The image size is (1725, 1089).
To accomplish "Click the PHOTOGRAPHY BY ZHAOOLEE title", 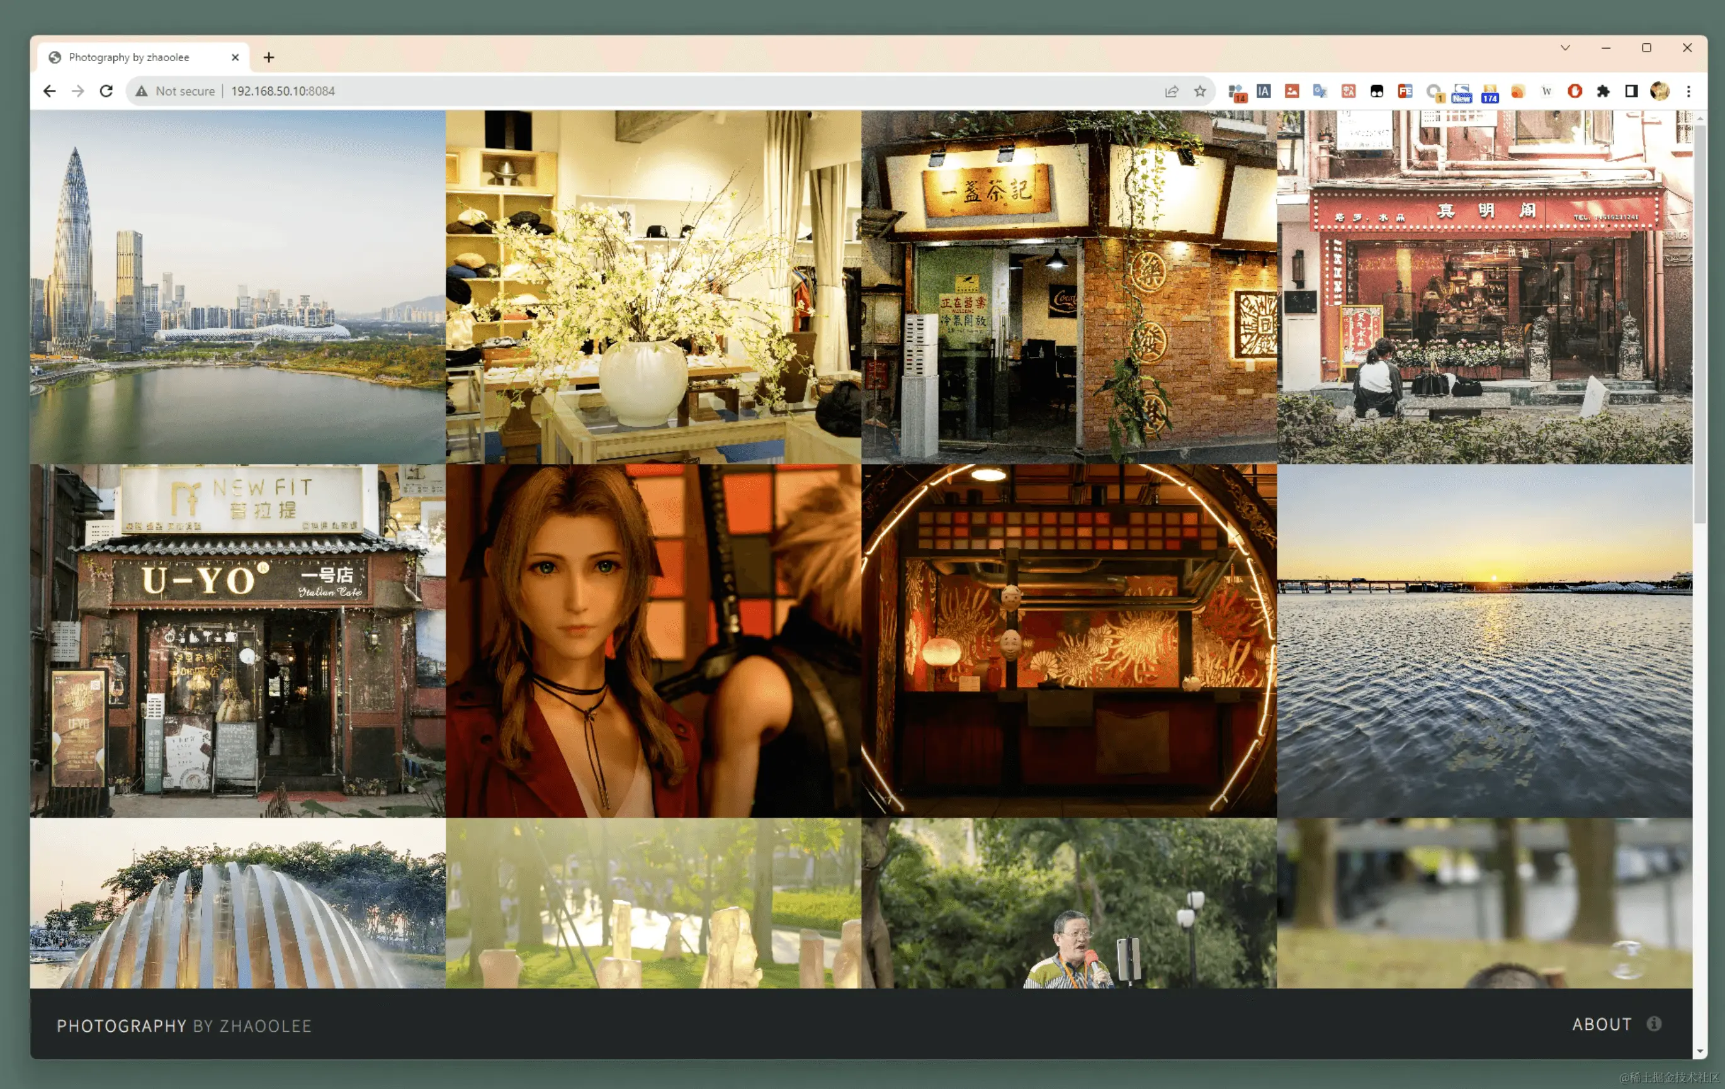I will point(184,1026).
